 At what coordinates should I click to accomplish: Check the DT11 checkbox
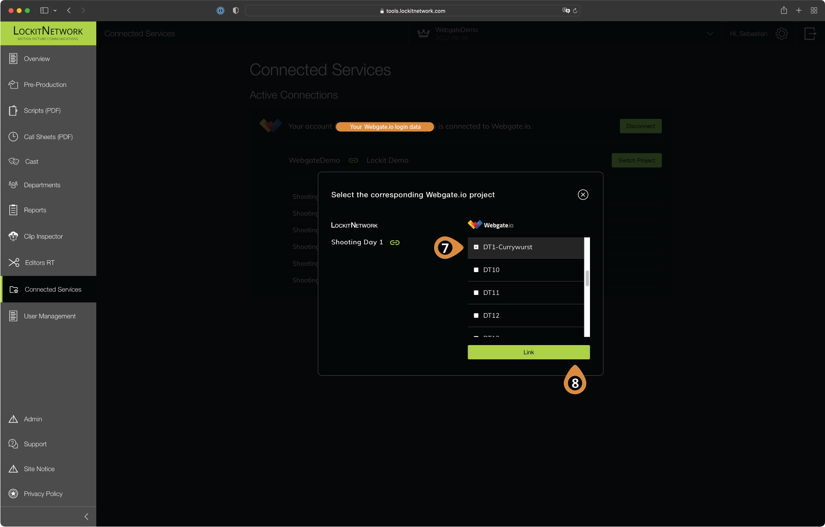[476, 293]
